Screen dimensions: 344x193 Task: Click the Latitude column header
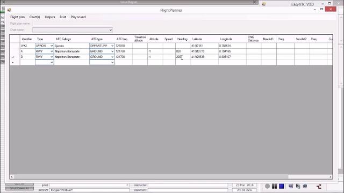204,39
